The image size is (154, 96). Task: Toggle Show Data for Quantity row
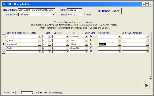(x=91, y=40)
